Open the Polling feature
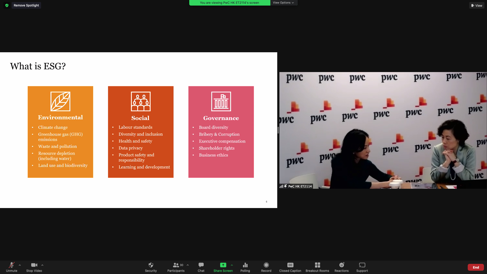Screen dimensions: 487x274 (x=245, y=265)
